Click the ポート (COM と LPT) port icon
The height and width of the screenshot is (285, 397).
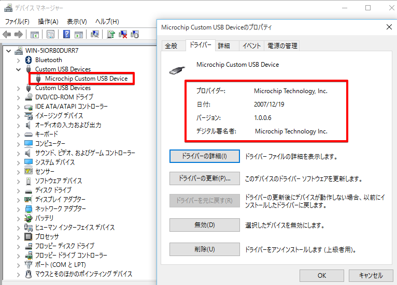pyautogui.click(x=29, y=264)
